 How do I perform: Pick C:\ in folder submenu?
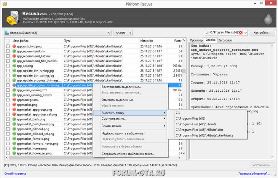tap(207, 113)
